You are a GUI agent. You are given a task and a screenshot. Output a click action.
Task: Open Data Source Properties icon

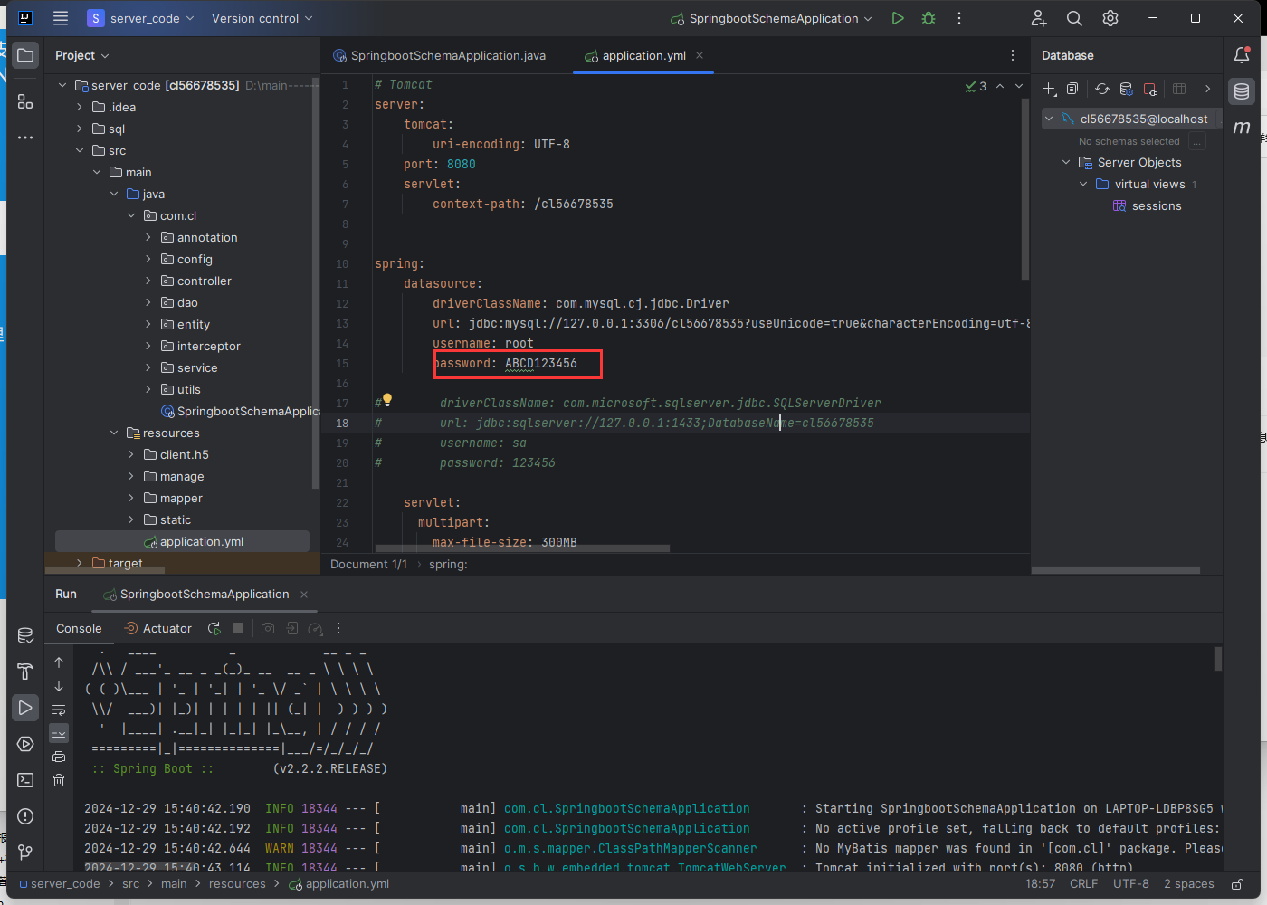click(x=1126, y=89)
